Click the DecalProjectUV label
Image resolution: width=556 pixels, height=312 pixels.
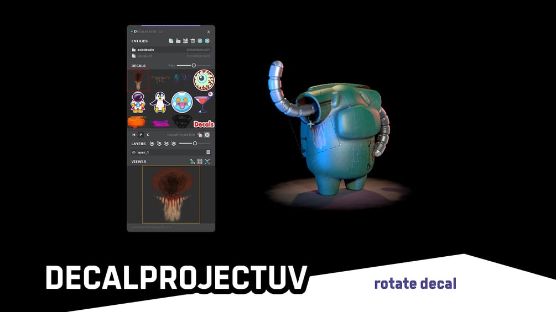click(x=181, y=135)
